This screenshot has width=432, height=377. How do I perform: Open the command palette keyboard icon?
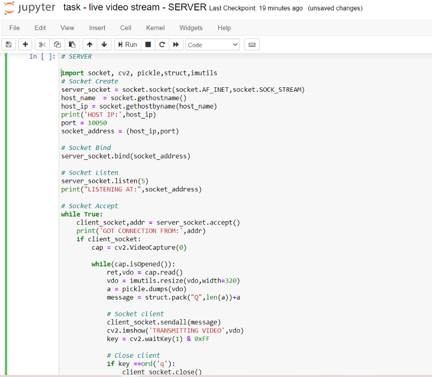coord(252,44)
